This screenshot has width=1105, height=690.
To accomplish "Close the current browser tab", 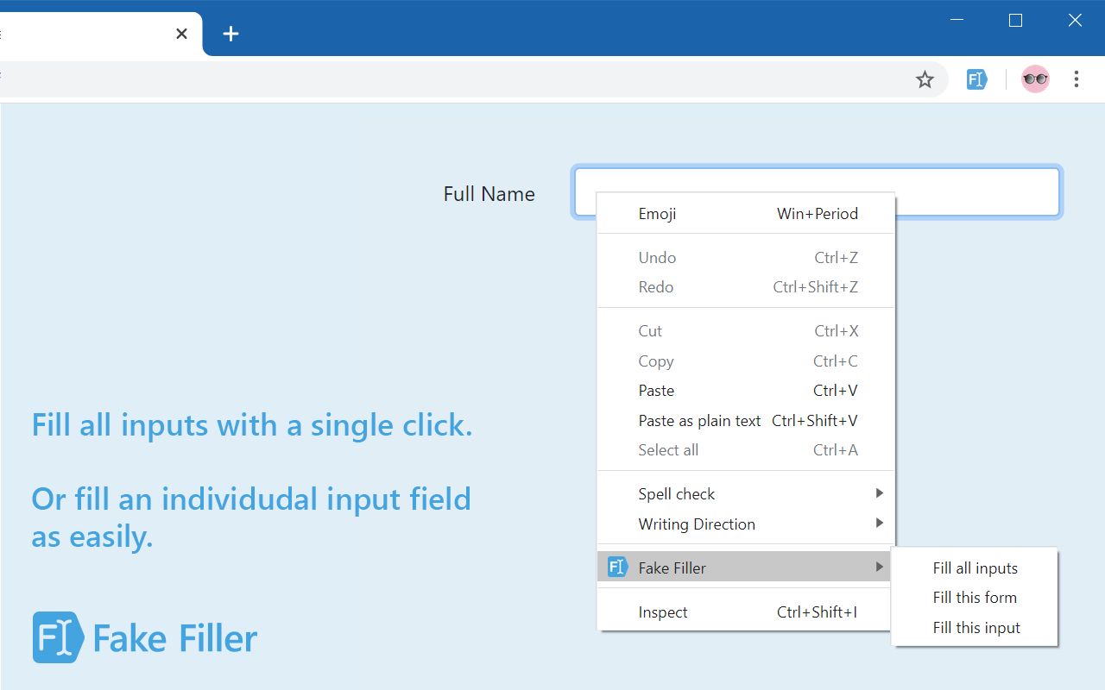I will click(181, 34).
